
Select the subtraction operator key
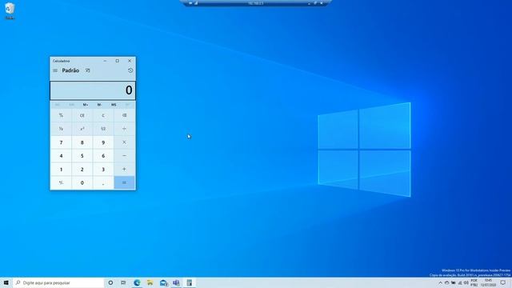click(x=124, y=156)
